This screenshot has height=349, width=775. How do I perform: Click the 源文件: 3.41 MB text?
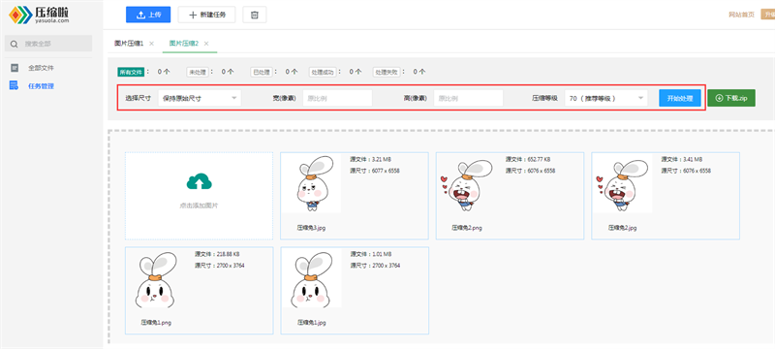(682, 159)
